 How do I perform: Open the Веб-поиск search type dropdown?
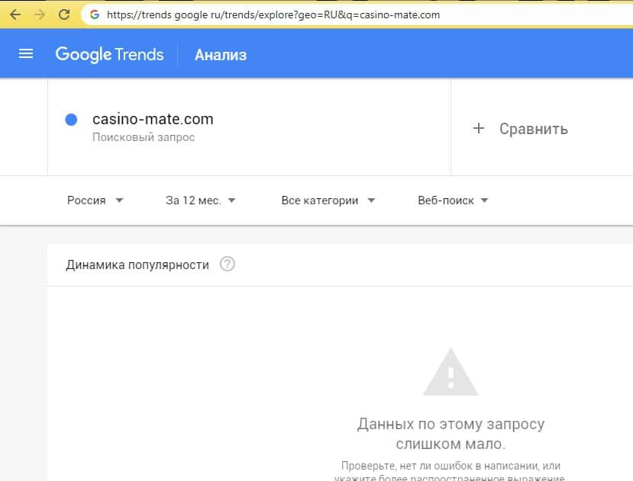click(453, 200)
